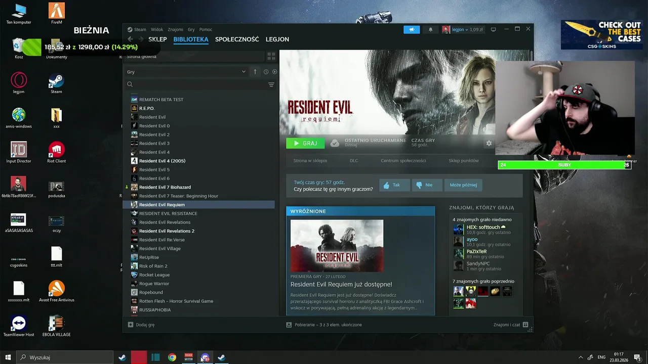Image resolution: width=648 pixels, height=364 pixels.
Task: Select the TeamViewer Host desktop icon
Action: click(19, 326)
